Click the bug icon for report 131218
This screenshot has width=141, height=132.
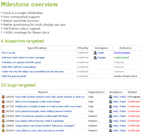point(3,116)
